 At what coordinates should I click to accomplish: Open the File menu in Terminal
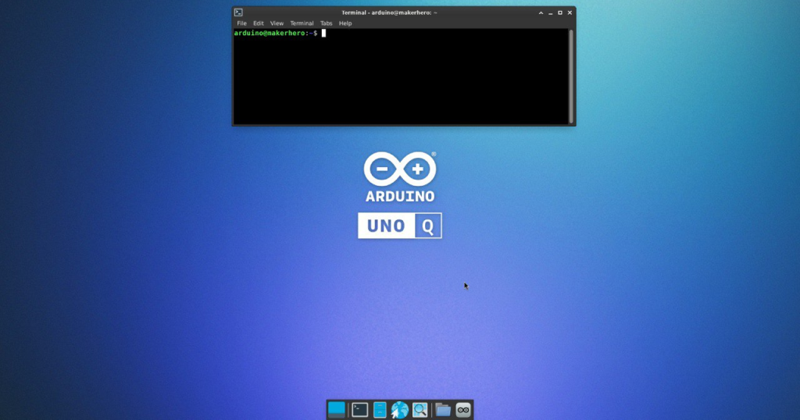pyautogui.click(x=241, y=23)
